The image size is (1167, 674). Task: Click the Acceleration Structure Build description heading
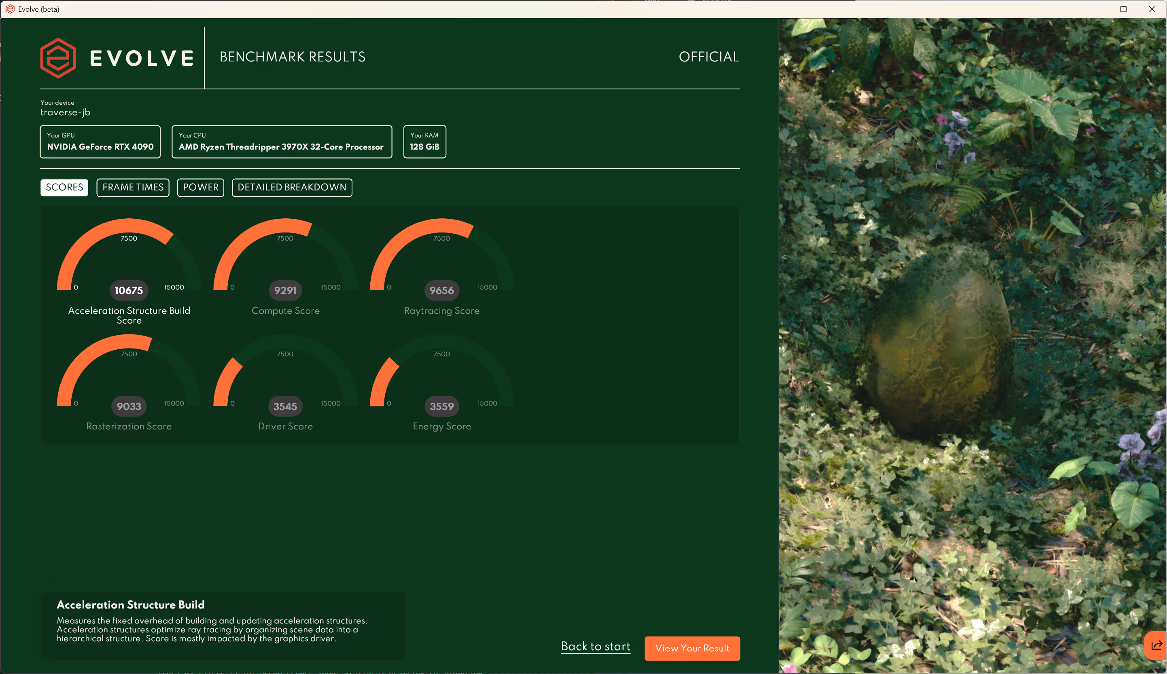(x=131, y=604)
